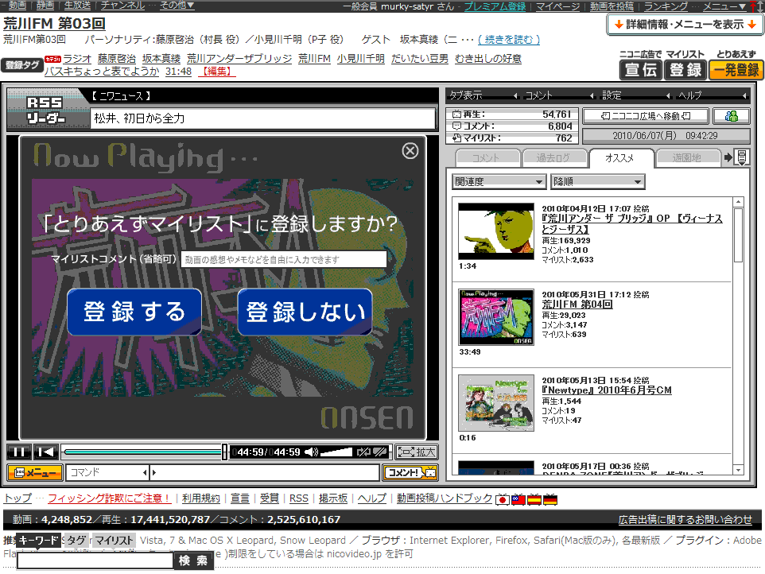Open the マイページ menu item
This screenshot has width=765, height=574.
coord(557,6)
